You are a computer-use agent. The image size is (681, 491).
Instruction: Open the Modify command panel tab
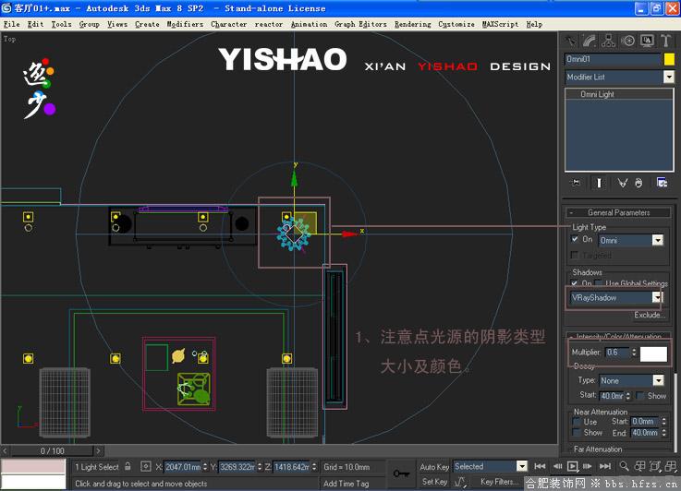pos(590,41)
